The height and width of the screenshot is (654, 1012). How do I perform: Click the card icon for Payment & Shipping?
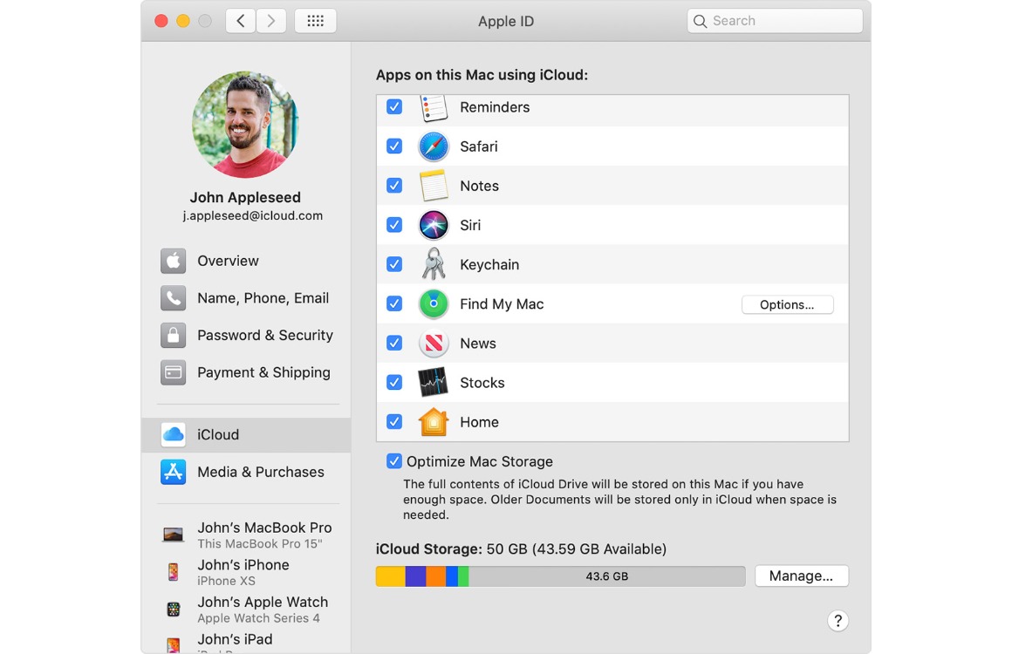[173, 372]
